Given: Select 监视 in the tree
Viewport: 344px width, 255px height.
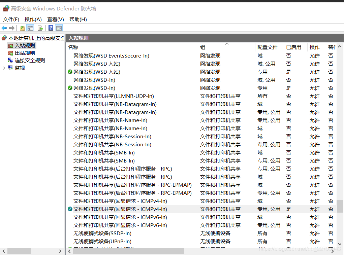Looking at the screenshot, I should 20,68.
